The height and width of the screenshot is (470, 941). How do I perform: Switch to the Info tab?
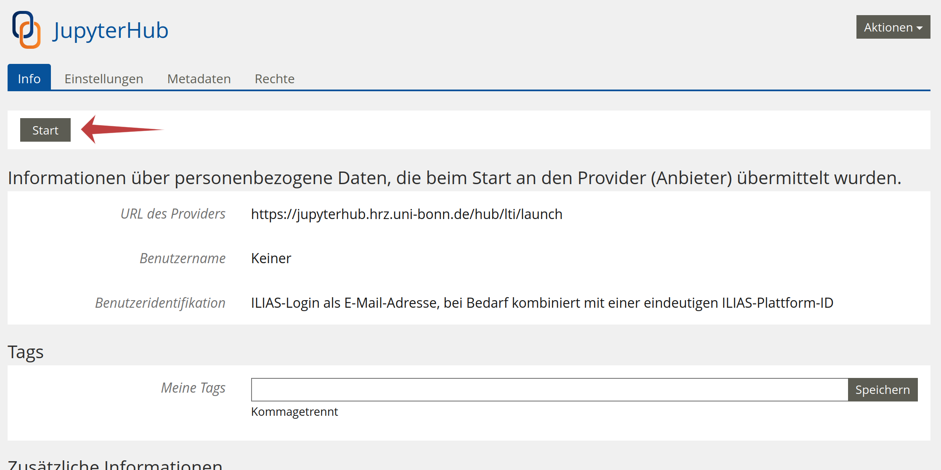pyautogui.click(x=29, y=78)
